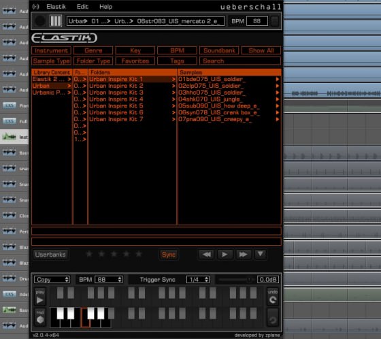
Task: Open the Edit menu
Action: pyautogui.click(x=82, y=7)
